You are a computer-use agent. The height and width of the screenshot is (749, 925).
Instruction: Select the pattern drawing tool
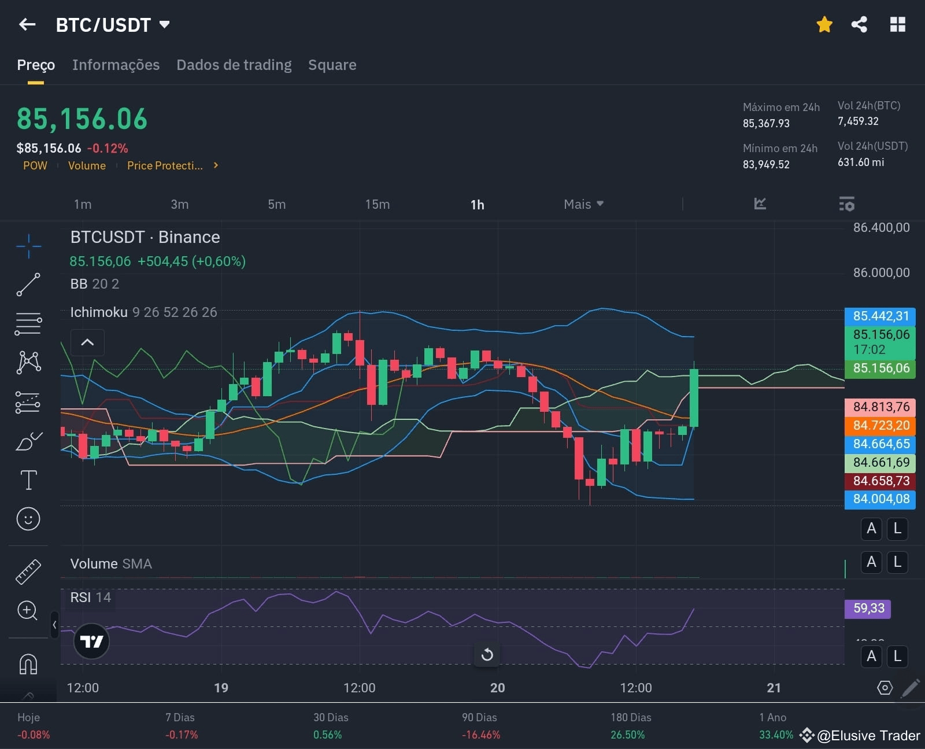point(28,362)
